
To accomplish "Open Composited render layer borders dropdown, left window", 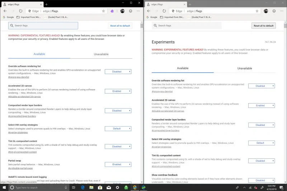I will click(x=118, y=111).
